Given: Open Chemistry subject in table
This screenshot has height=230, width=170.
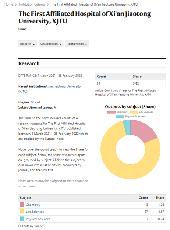Looking at the screenshot, I should (x=33, y=205).
